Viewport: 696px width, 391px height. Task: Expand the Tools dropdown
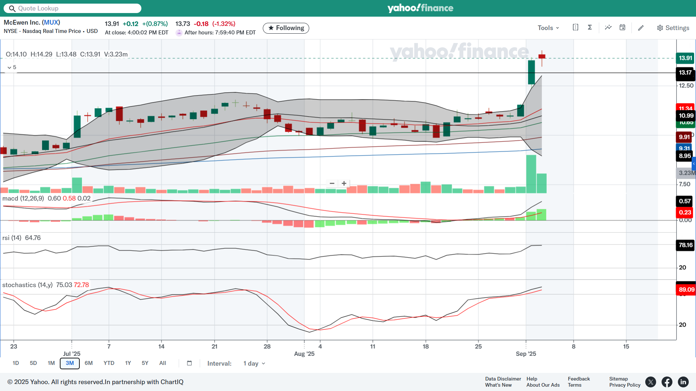548,28
